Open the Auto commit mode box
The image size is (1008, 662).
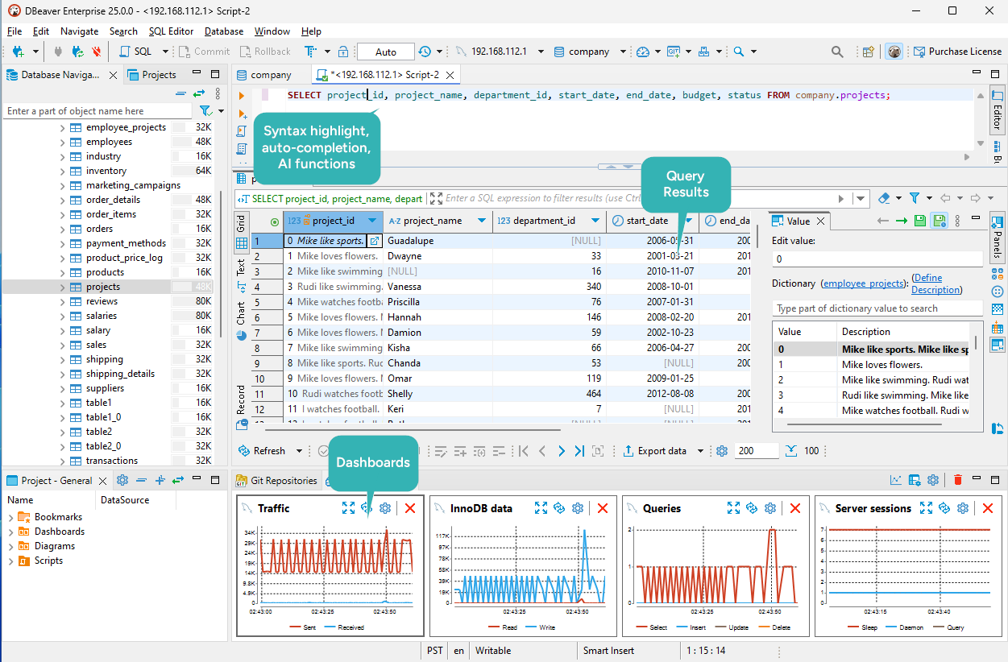[386, 52]
